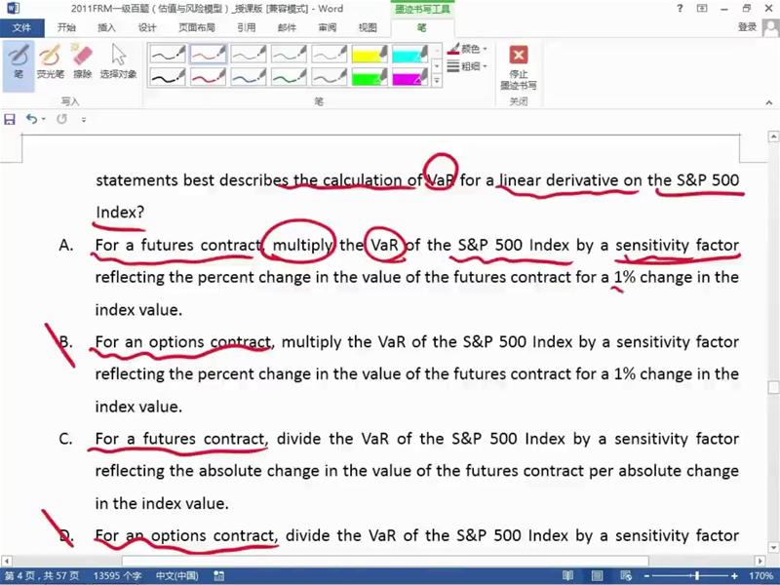The width and height of the screenshot is (780, 585).
Task: Switch to the 邮件 Mailings tab
Action: click(287, 28)
